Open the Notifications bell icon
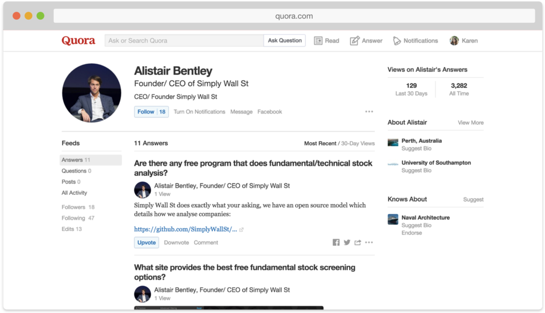Image resolution: width=545 pixels, height=313 pixels. (x=396, y=41)
